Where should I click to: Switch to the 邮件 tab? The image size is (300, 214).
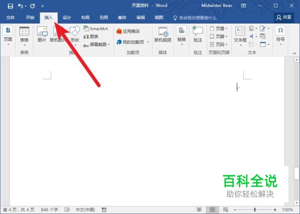pos(122,18)
